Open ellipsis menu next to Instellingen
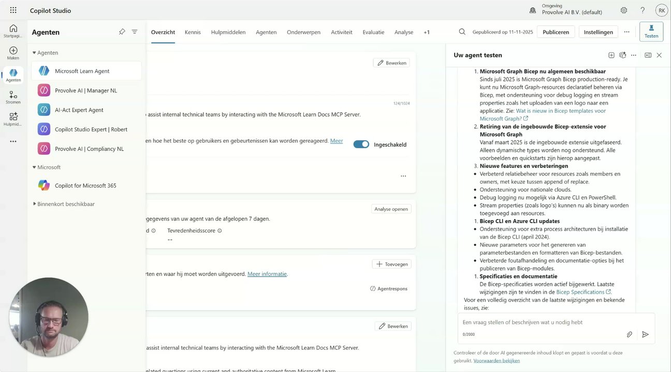 626,32
